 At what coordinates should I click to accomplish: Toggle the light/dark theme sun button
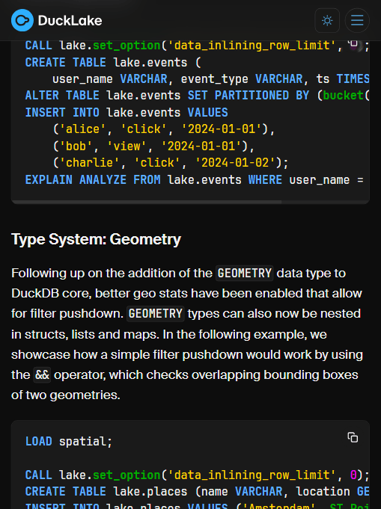coord(327,20)
